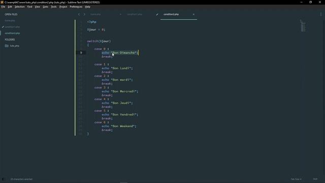
Task: Open the Tab Size selector in status bar
Action: click(x=296, y=179)
